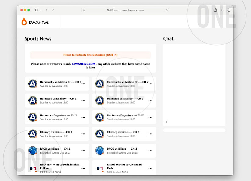Click the Allsvenskan logo for Hacken CH 1
Viewport: 251px width, 181px height.
coord(33,117)
